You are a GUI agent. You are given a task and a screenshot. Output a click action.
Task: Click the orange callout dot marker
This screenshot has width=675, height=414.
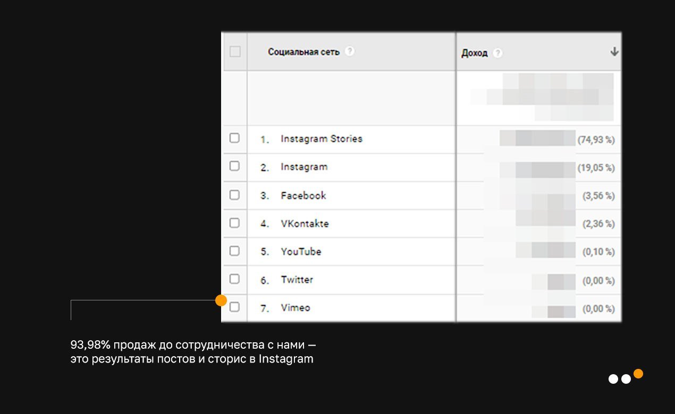pos(221,300)
